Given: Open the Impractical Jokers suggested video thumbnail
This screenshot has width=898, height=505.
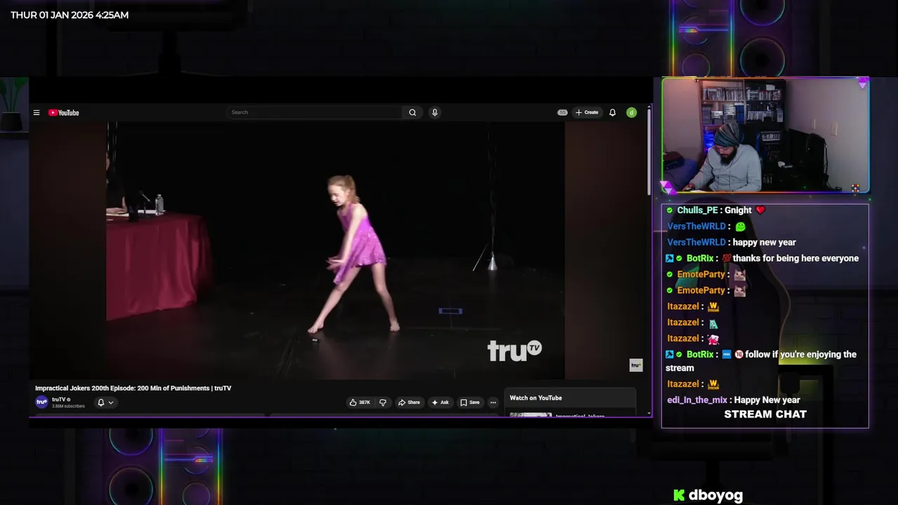Looking at the screenshot, I should tap(530, 415).
